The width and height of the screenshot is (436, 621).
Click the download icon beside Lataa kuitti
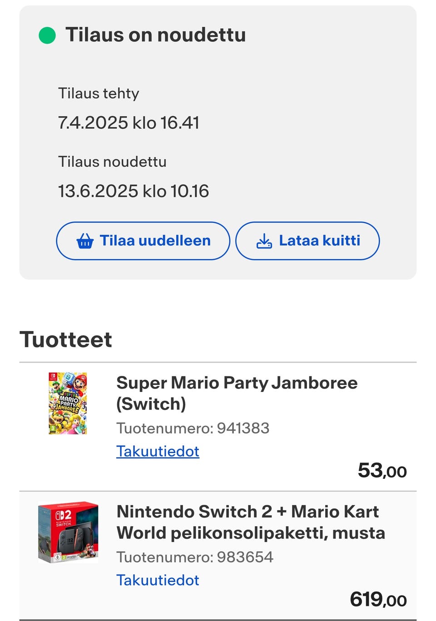[264, 241]
